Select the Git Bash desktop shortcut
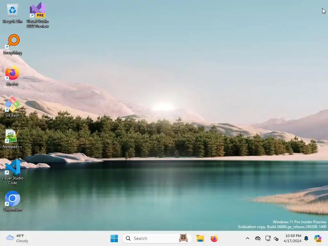The image size is (328, 246). 12,107
